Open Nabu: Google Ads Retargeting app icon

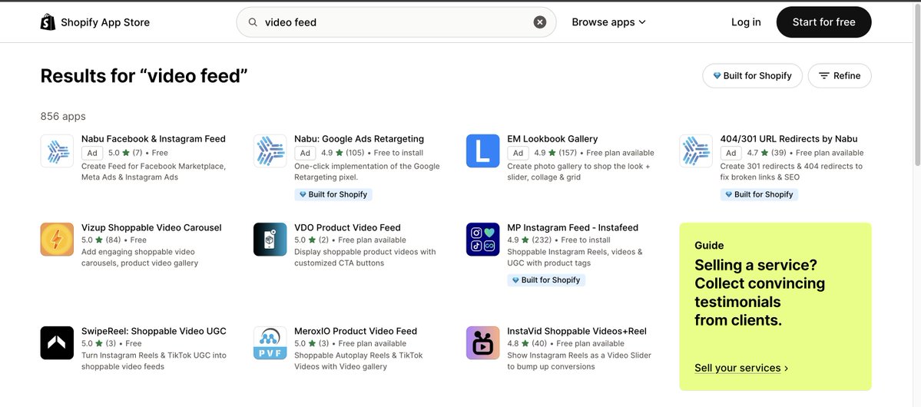tap(270, 151)
